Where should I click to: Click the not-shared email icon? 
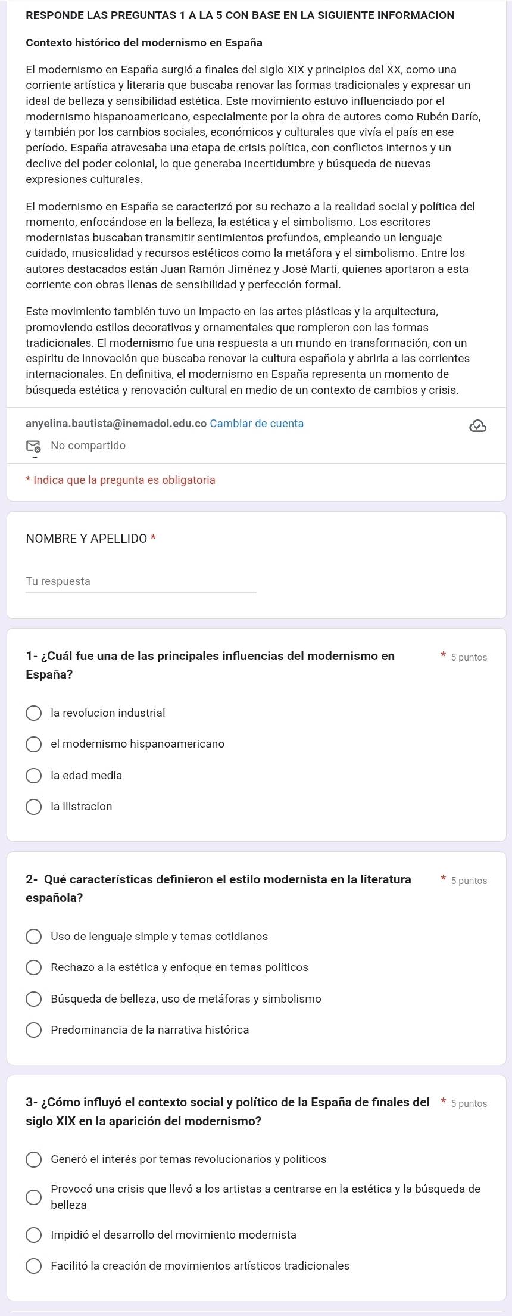[33, 446]
